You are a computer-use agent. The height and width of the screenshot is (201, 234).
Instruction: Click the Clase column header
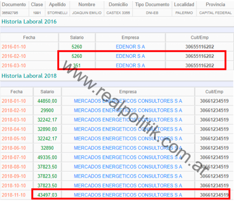click(37, 4)
